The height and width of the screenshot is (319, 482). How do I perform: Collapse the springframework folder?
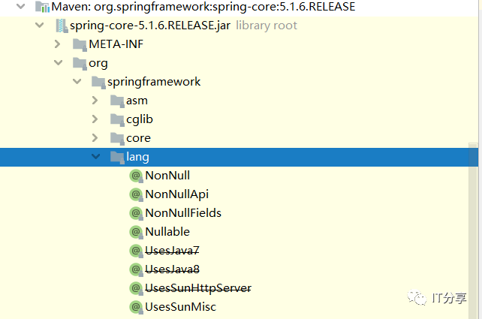click(77, 82)
